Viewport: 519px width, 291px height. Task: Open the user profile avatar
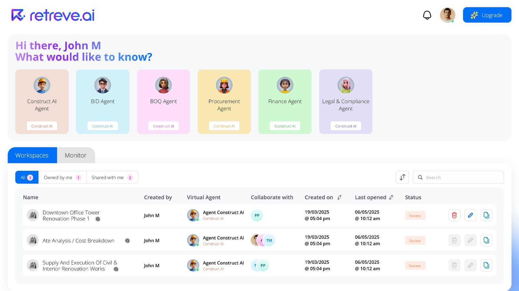(447, 15)
